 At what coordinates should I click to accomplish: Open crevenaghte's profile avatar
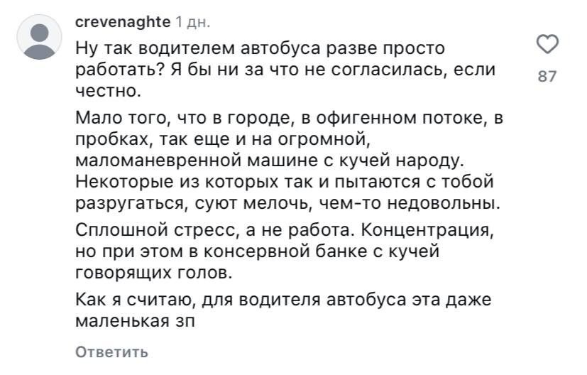tap(39, 37)
